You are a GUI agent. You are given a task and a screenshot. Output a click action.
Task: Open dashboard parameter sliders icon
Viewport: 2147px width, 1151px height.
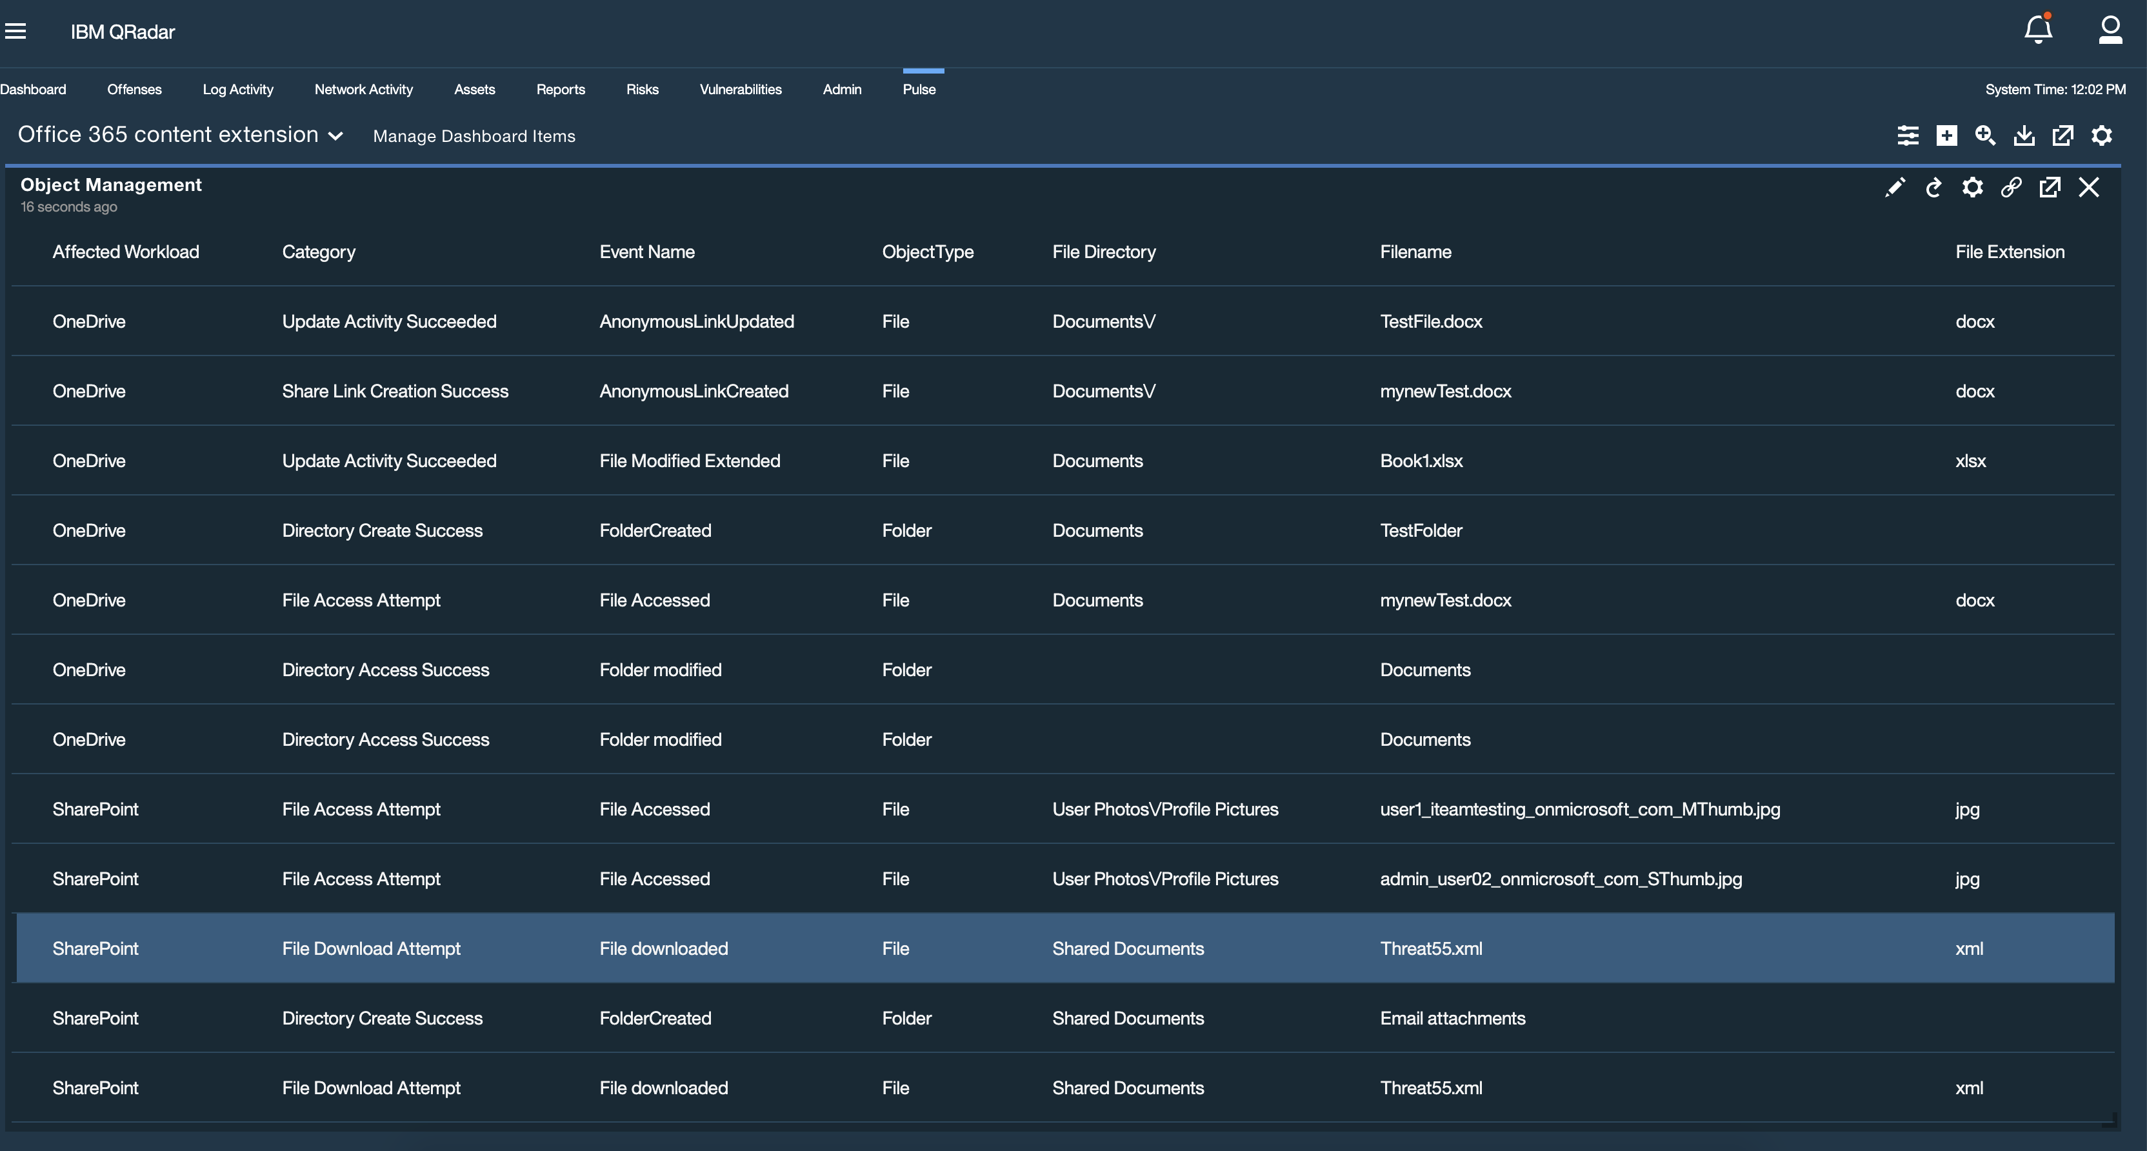1908,136
